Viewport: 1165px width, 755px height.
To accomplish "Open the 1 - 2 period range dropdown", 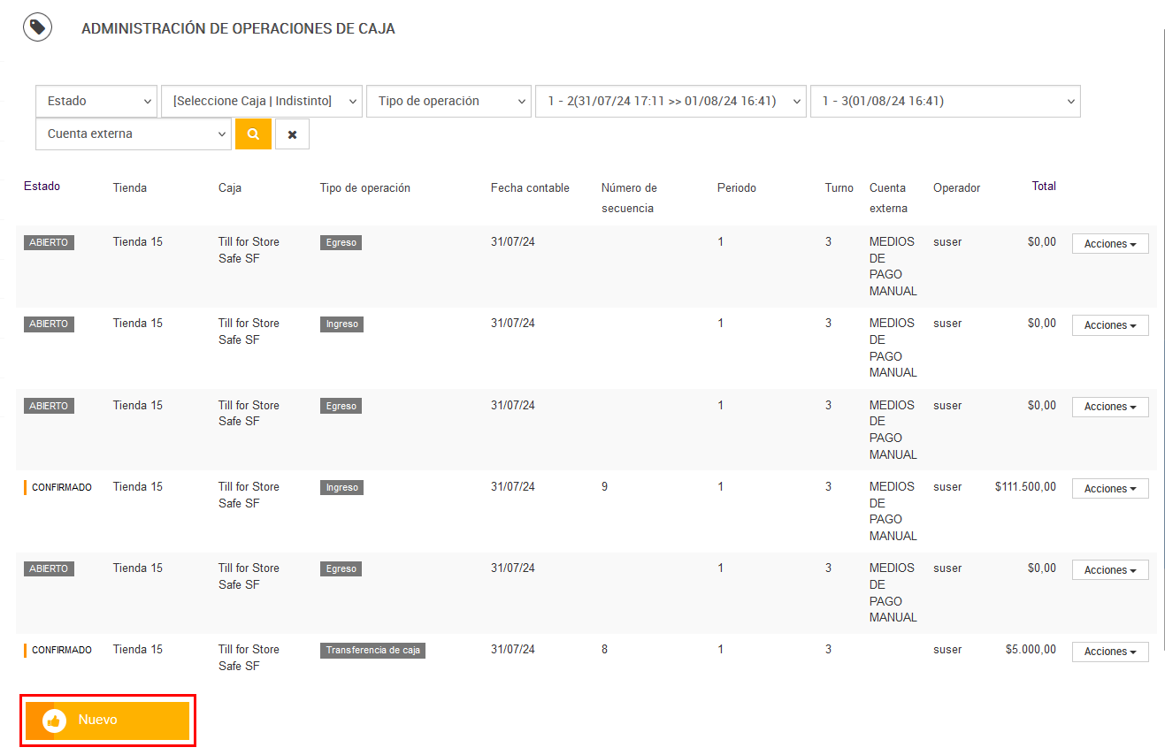I will coord(671,101).
